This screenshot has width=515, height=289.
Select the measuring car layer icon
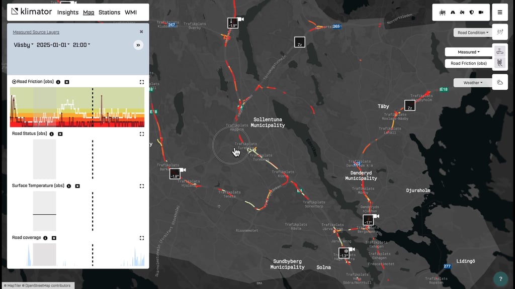coord(500,51)
